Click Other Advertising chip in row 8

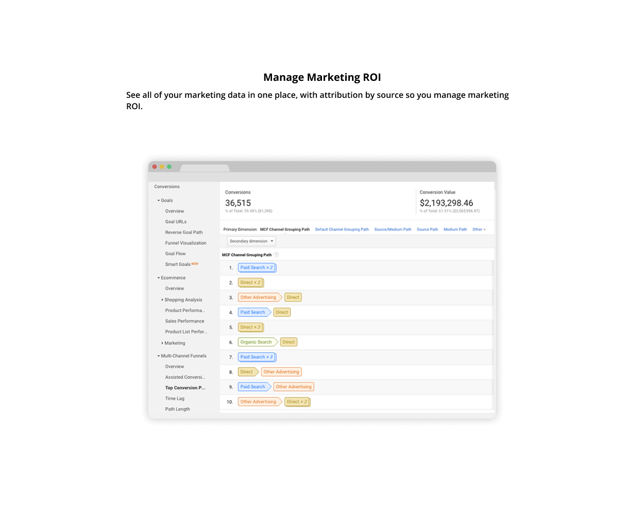[x=281, y=372]
